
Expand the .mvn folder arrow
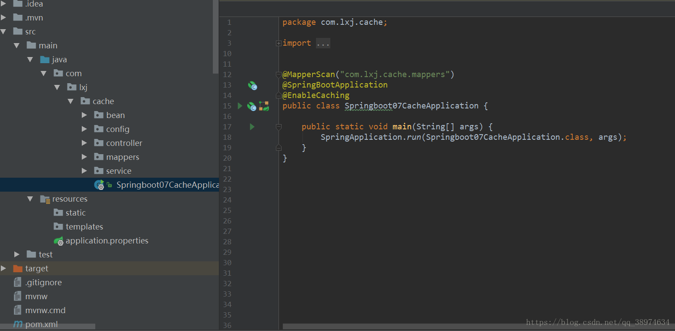tap(3, 17)
